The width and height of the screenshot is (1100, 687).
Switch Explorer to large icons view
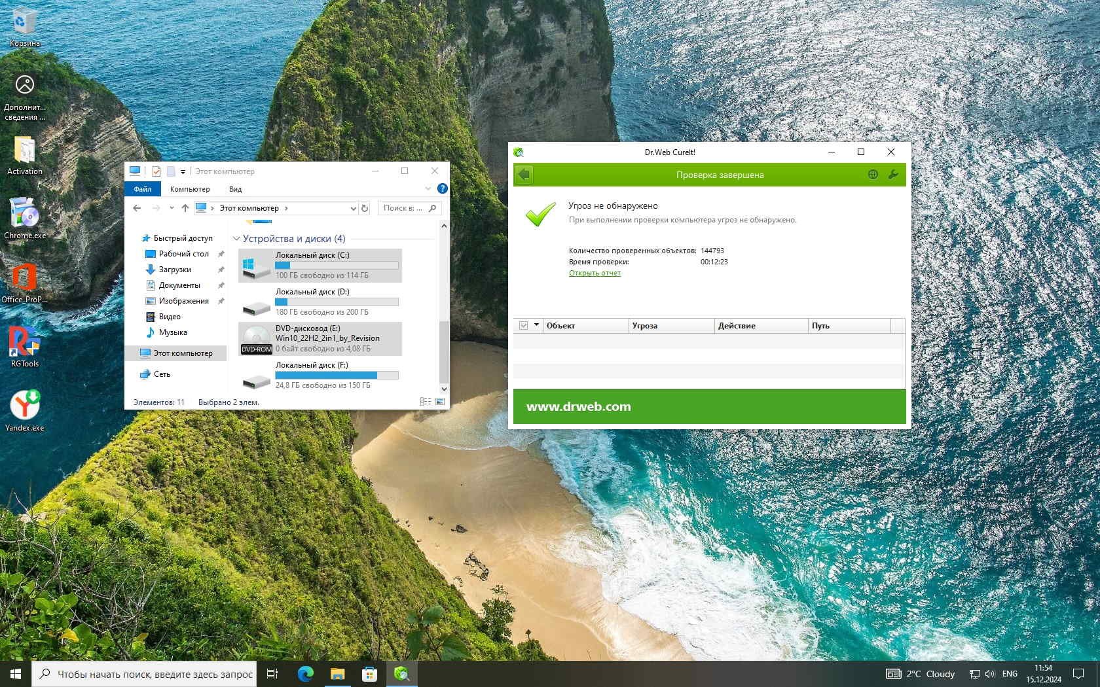[x=440, y=402]
